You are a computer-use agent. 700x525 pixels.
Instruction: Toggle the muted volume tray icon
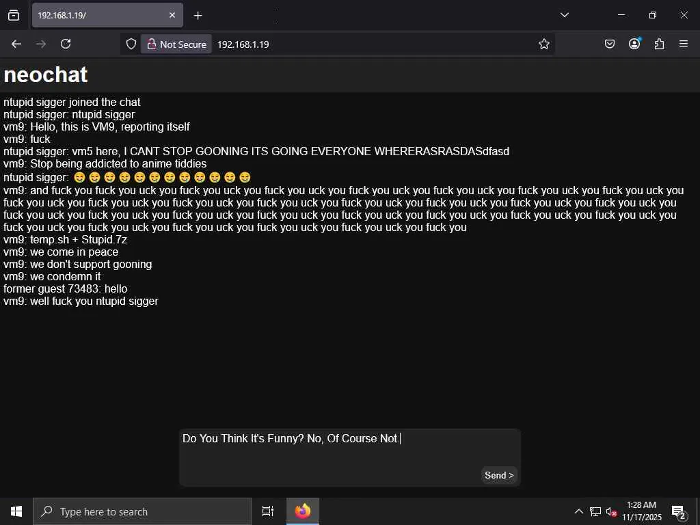click(x=611, y=512)
